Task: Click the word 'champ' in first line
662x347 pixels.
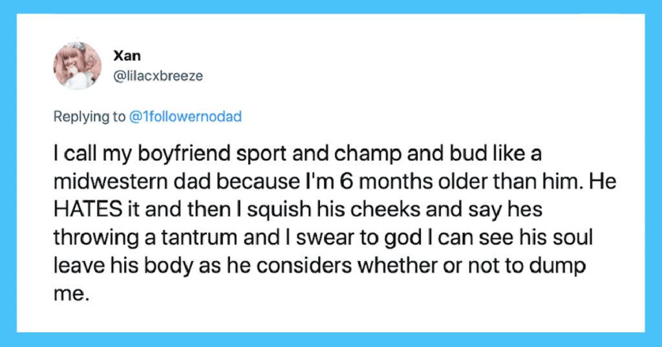Action: (x=368, y=154)
